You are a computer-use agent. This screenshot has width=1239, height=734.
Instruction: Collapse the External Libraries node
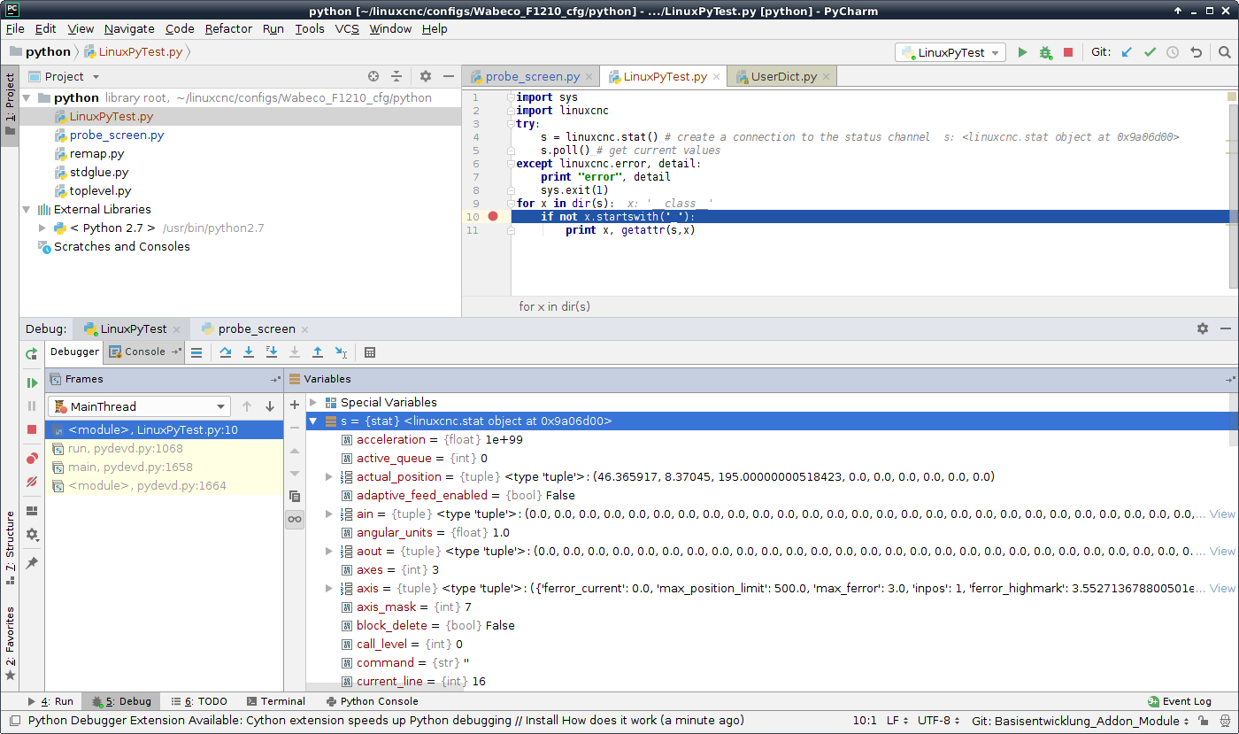pos(27,210)
